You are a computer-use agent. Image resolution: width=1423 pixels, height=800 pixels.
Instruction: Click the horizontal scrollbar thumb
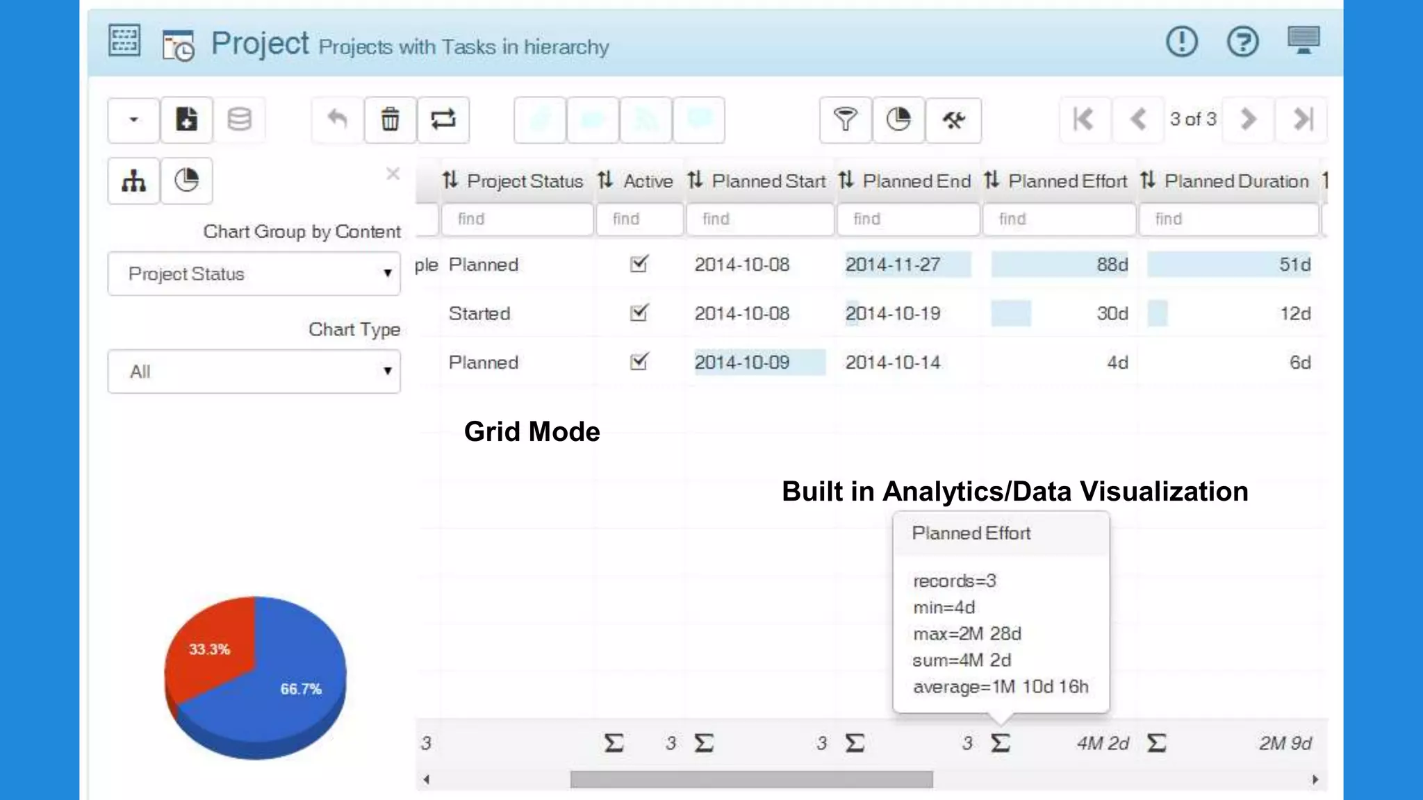click(751, 779)
